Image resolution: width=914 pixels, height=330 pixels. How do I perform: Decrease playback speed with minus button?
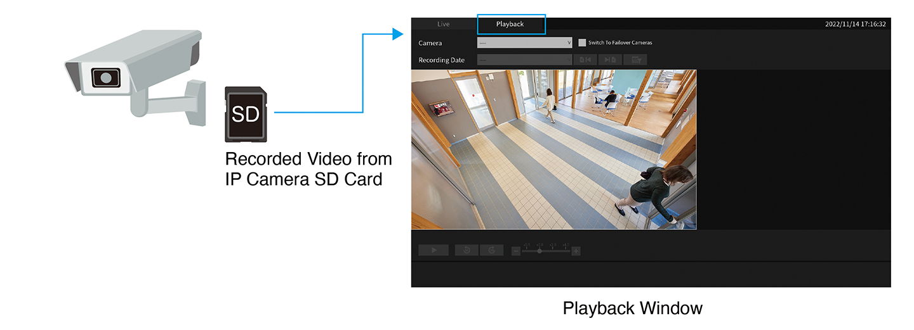[516, 251]
